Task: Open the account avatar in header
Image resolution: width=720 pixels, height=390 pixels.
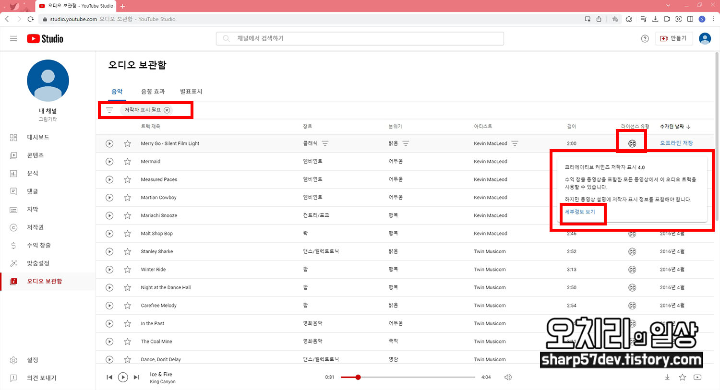Action: pos(705,38)
